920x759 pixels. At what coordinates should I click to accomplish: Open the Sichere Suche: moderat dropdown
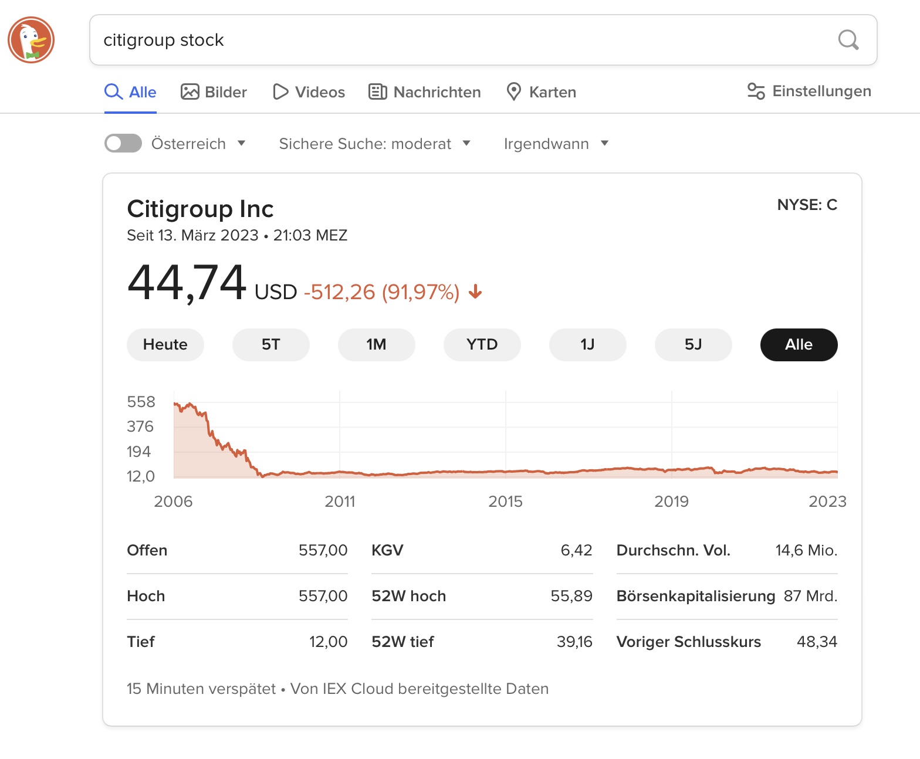pos(375,144)
